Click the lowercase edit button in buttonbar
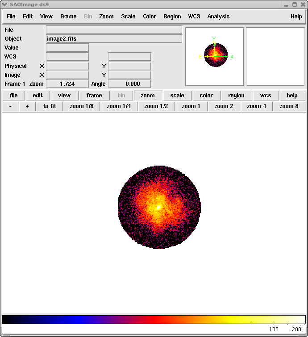Image resolution: width=308 pixels, height=337 pixels. tap(38, 96)
